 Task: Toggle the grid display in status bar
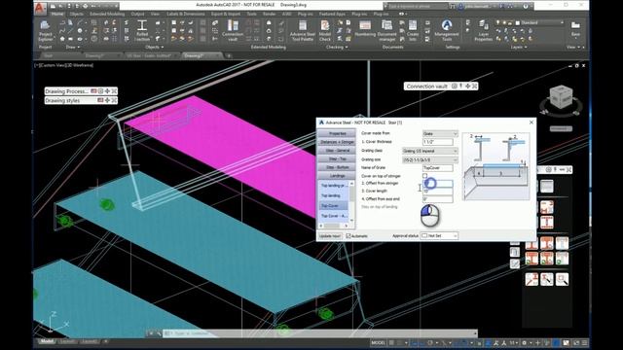coord(391,343)
